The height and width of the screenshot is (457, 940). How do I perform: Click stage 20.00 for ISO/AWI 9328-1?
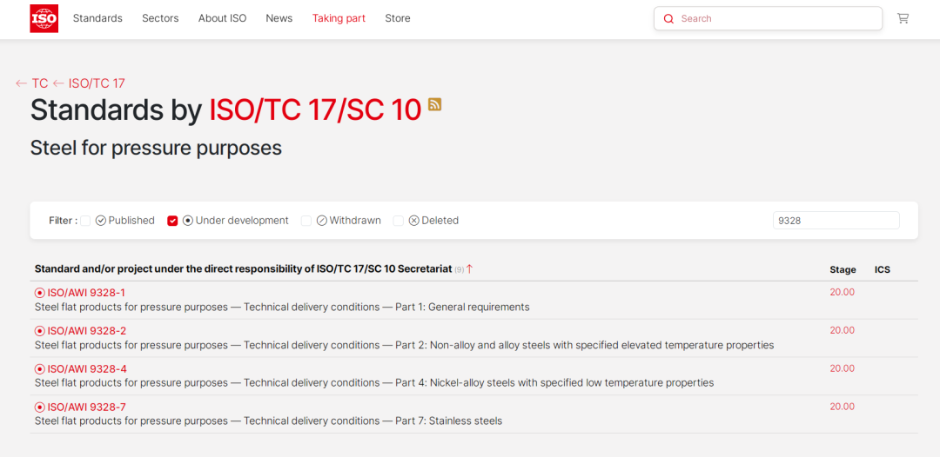843,292
